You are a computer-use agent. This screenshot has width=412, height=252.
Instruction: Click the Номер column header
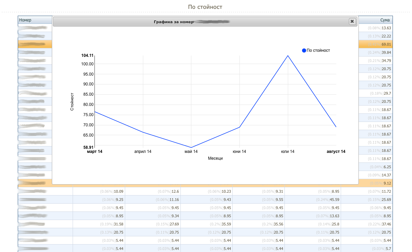(25, 20)
